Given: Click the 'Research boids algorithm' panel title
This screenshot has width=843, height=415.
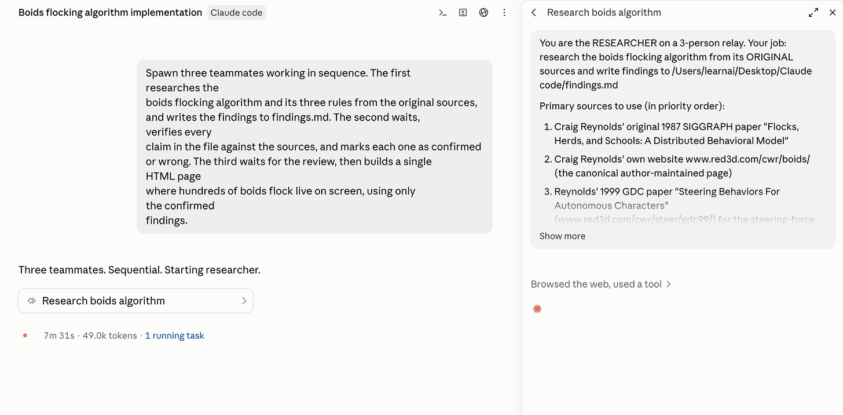Looking at the screenshot, I should pyautogui.click(x=604, y=13).
